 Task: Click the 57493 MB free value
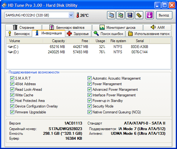tap(80, 52)
